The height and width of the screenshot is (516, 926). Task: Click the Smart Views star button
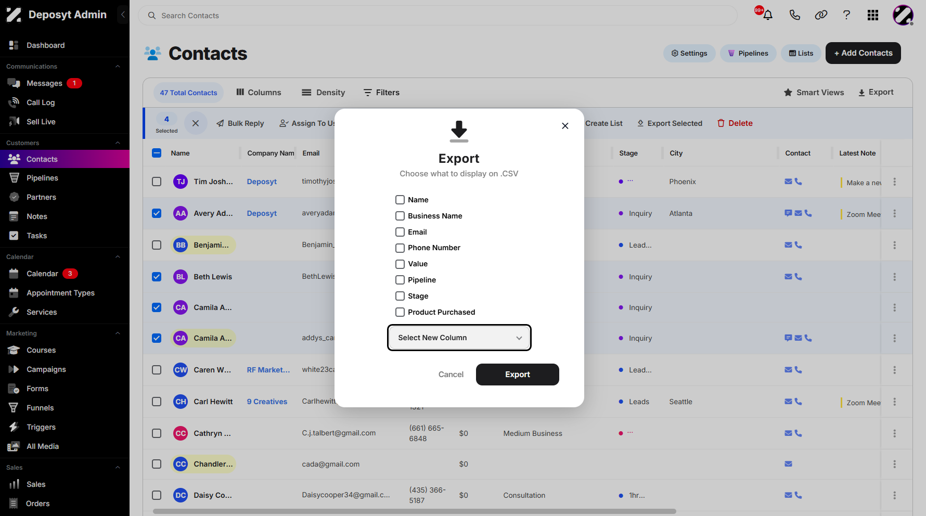814,92
